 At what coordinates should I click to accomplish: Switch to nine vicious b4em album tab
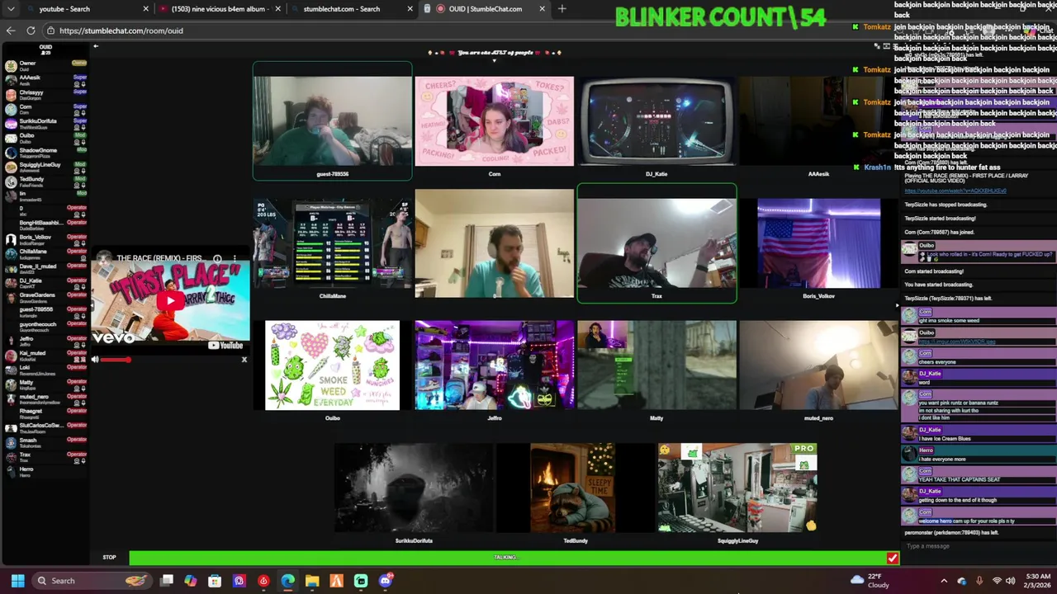219,9
